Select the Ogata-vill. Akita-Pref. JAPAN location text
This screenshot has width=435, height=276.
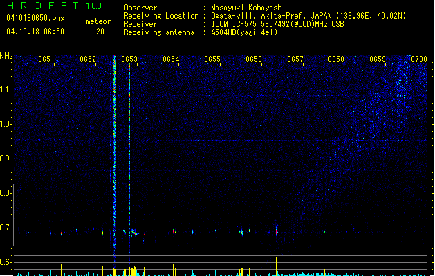click(x=308, y=16)
